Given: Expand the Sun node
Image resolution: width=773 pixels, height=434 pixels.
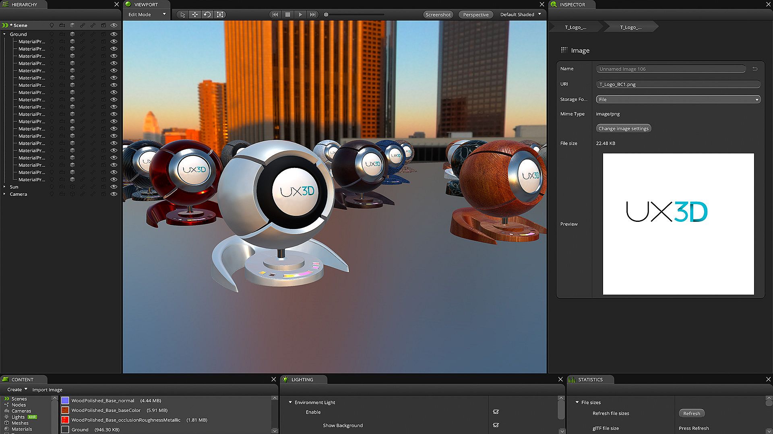Looking at the screenshot, I should (4, 187).
